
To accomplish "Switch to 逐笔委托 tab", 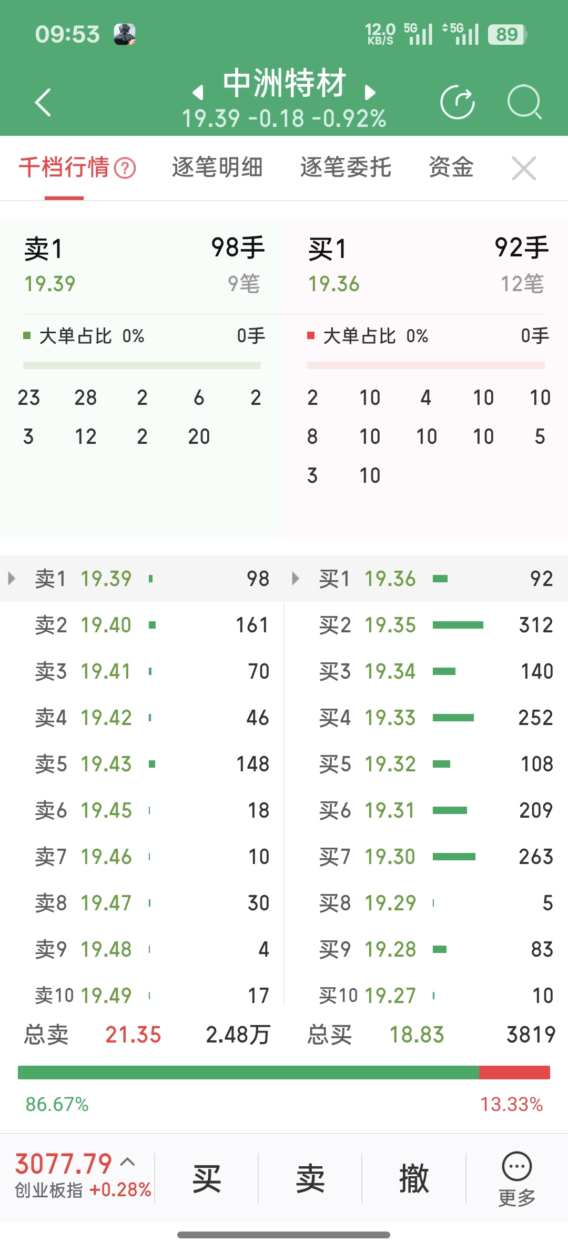I will pos(346,167).
